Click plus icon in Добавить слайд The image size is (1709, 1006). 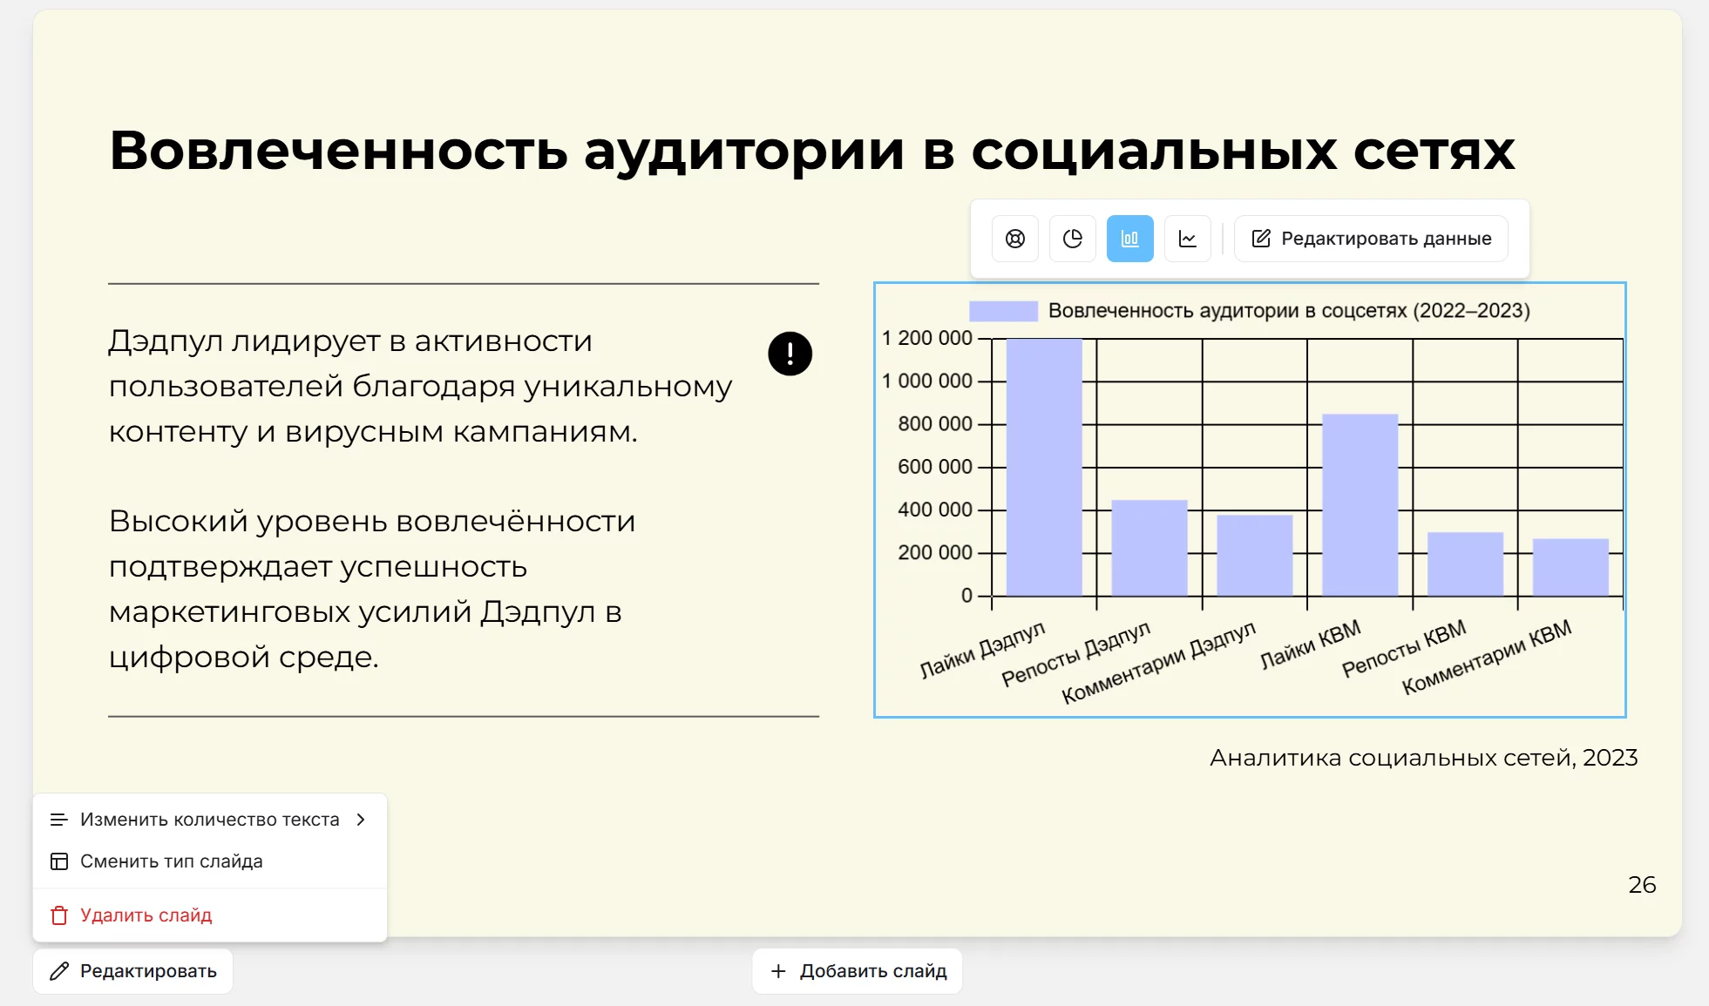coord(778,971)
